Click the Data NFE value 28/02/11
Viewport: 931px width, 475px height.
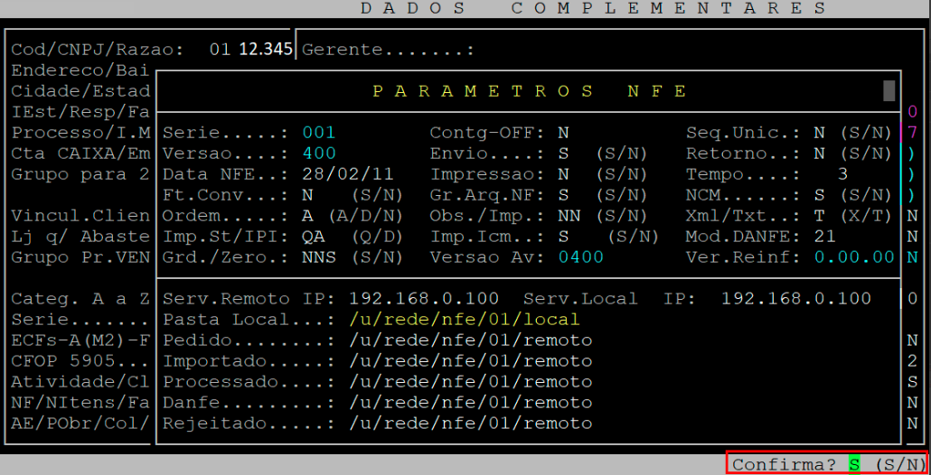click(348, 174)
